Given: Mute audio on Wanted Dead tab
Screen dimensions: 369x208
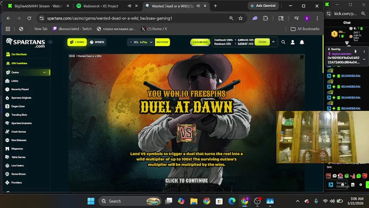Looking at the screenshot, I should (198, 6).
